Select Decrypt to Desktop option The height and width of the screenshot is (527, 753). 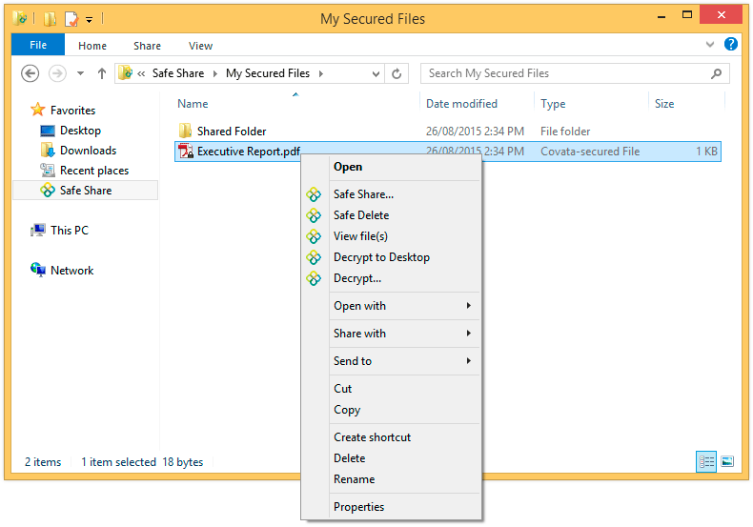point(381,257)
